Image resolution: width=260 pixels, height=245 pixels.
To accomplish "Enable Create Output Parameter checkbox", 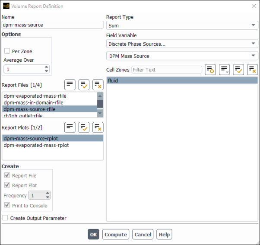I will [5, 218].
